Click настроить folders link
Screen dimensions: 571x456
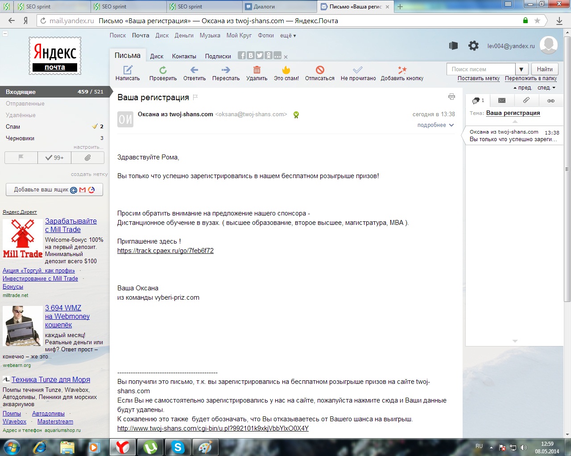[88, 147]
